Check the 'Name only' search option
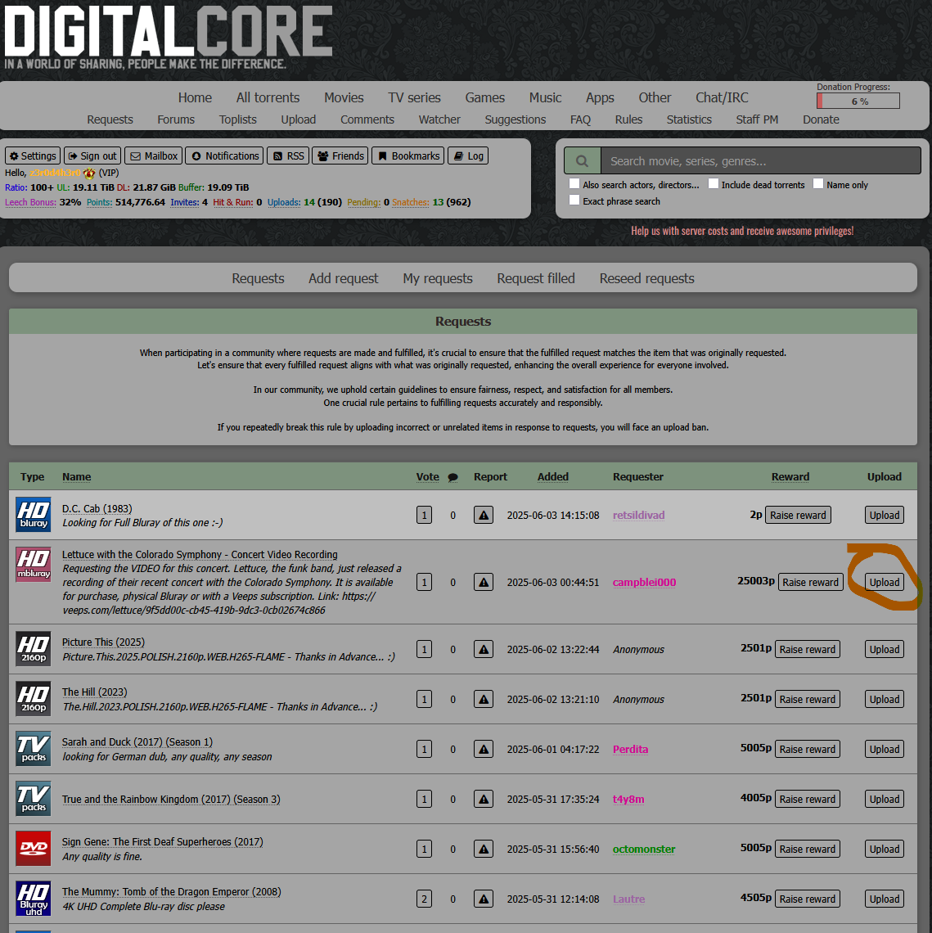The height and width of the screenshot is (933, 932). pyautogui.click(x=818, y=184)
